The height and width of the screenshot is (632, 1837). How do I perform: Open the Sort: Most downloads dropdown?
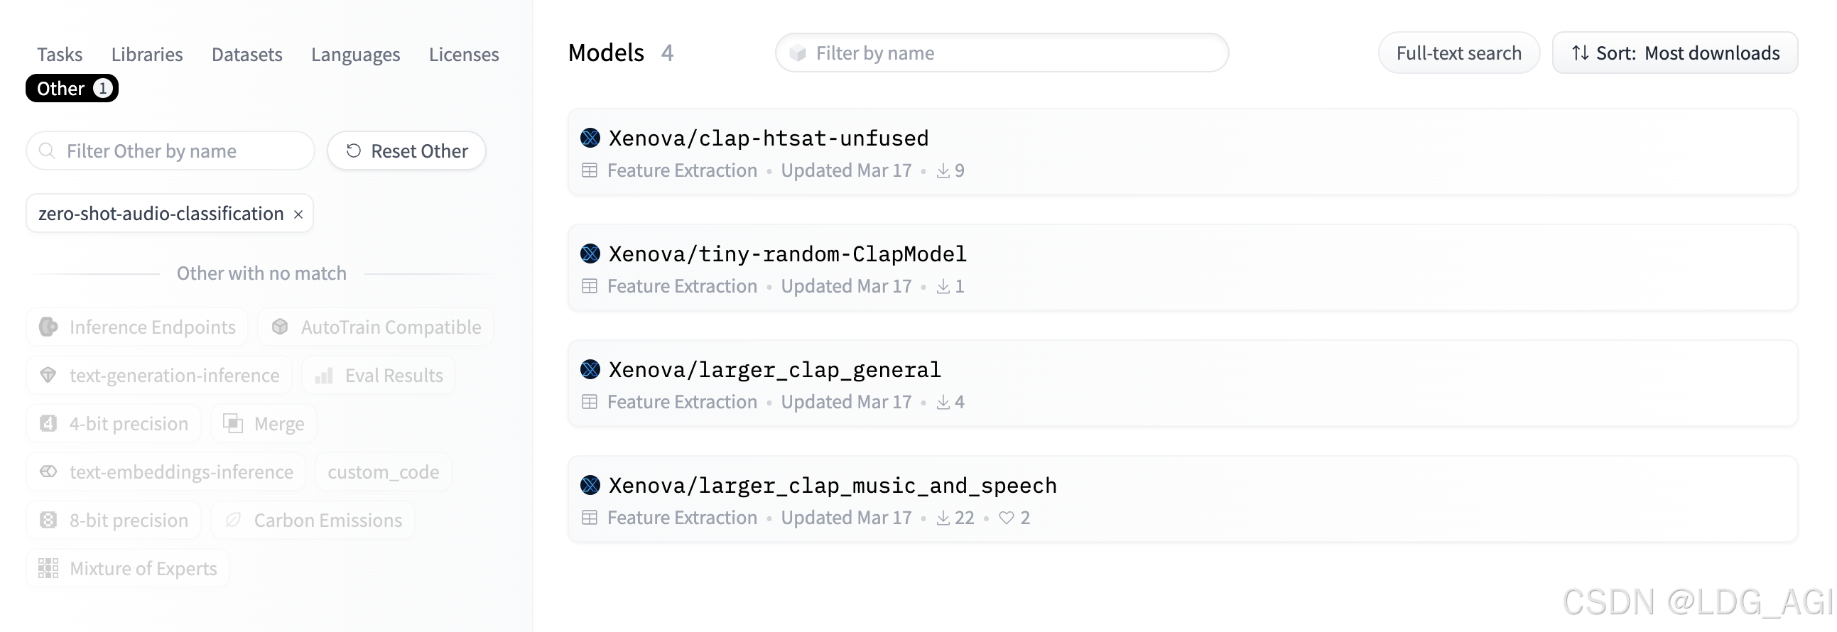coord(1674,53)
